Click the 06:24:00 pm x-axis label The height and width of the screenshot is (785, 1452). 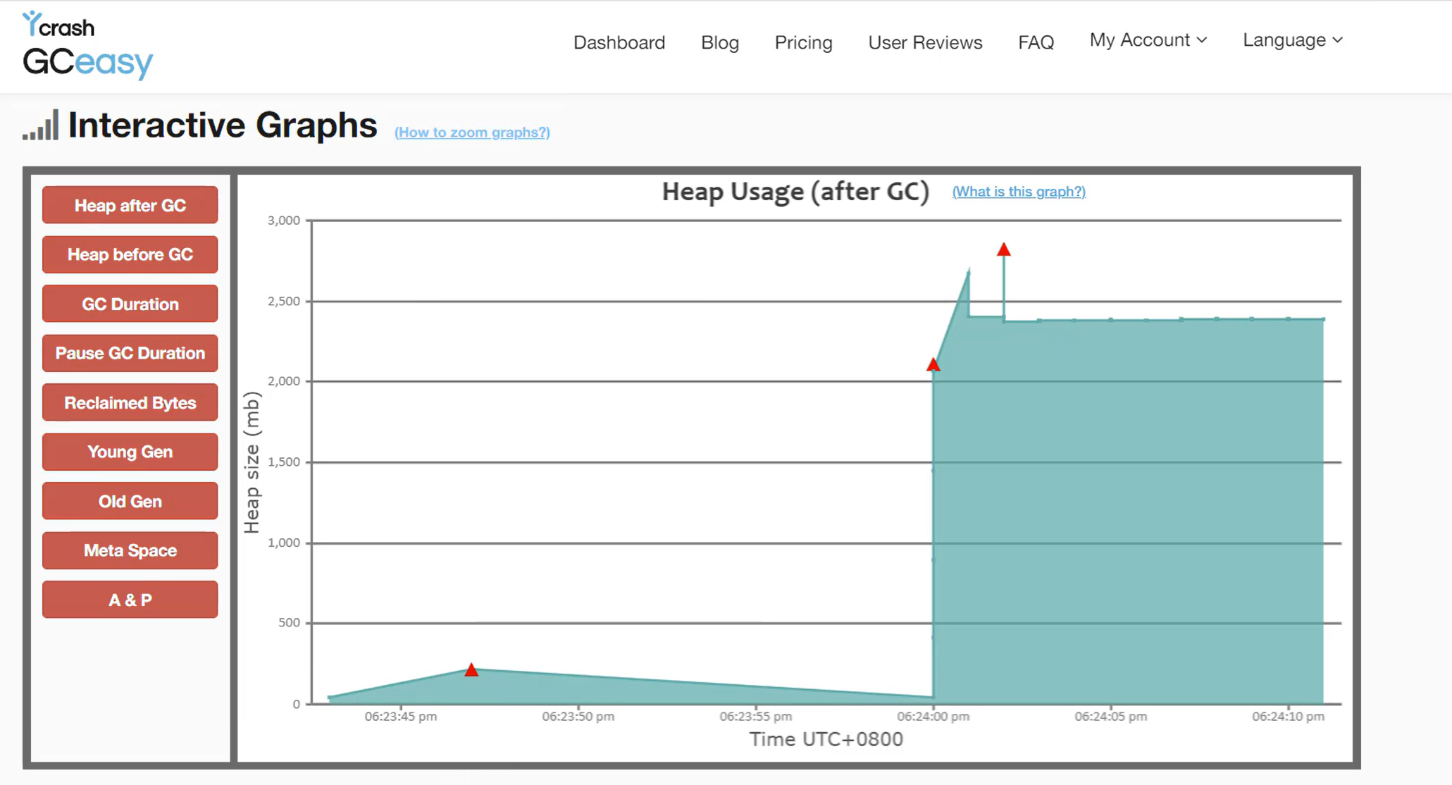tap(933, 717)
